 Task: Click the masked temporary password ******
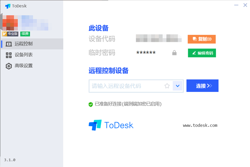tap(146, 53)
